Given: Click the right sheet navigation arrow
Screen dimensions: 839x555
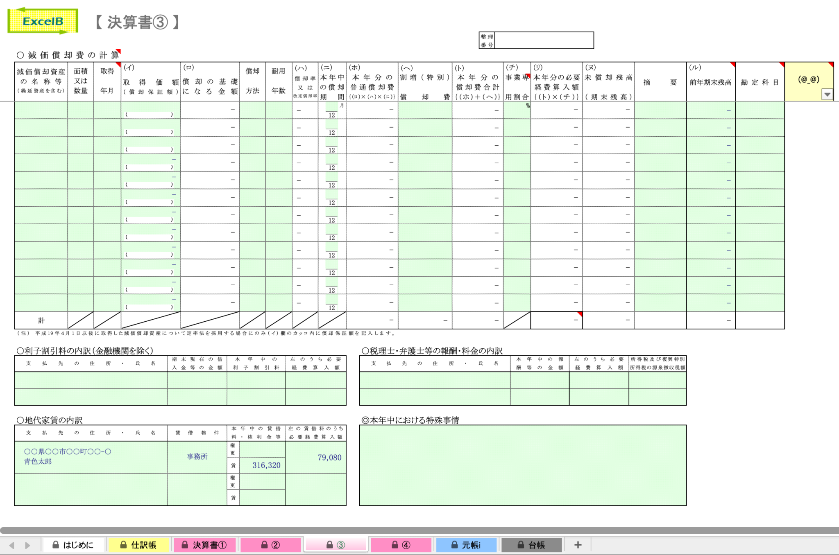Looking at the screenshot, I should (x=27, y=545).
